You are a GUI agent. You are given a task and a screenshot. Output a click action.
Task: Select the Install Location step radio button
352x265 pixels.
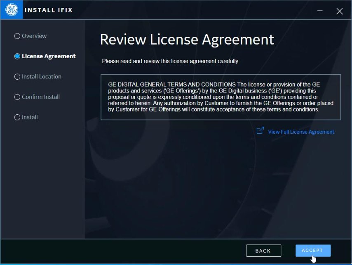click(x=17, y=77)
